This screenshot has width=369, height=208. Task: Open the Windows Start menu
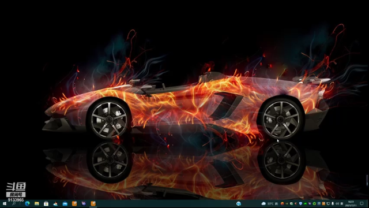4,203
